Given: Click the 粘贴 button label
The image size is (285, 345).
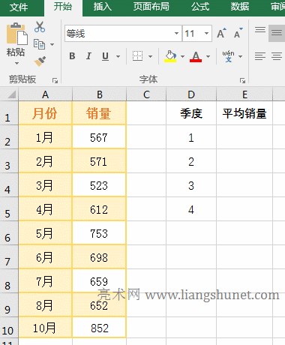Looking at the screenshot, I should (16, 52).
